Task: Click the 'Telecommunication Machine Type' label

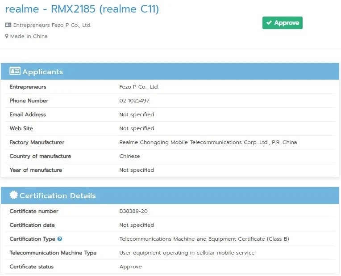Action: point(53,253)
